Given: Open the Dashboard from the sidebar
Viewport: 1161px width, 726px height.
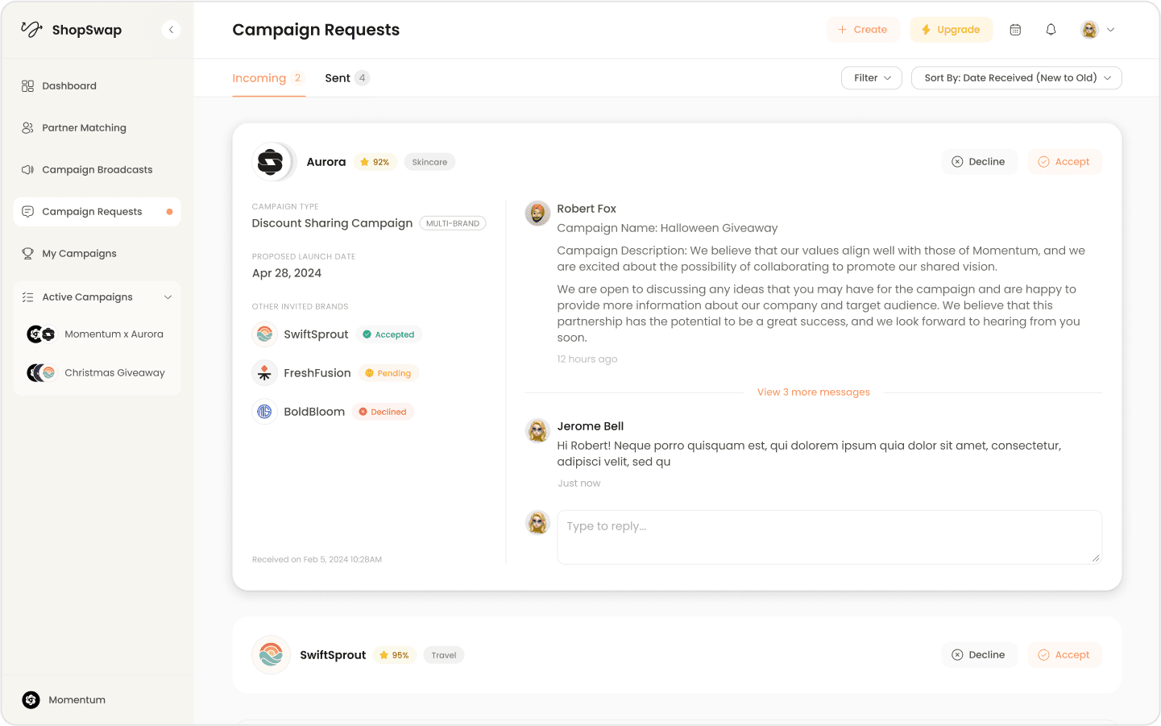Looking at the screenshot, I should pyautogui.click(x=69, y=85).
